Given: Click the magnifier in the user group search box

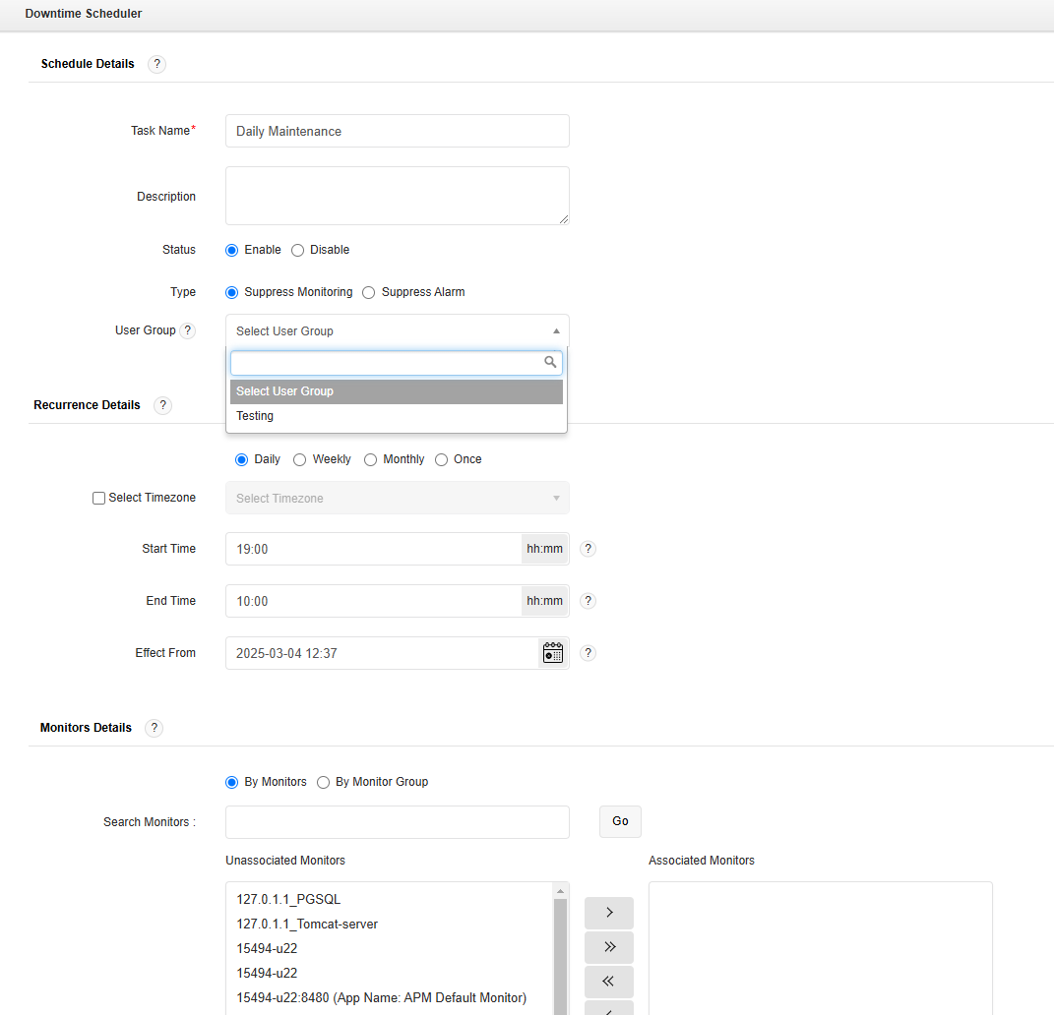Looking at the screenshot, I should pos(550,362).
